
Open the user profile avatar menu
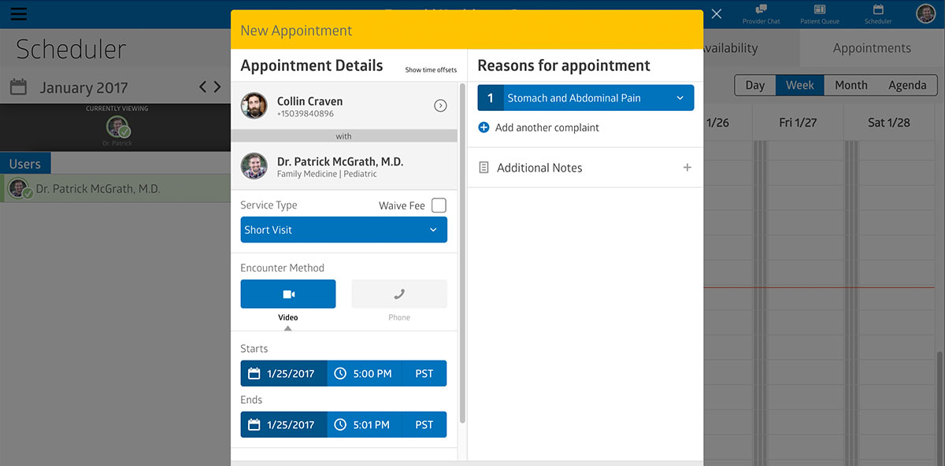(x=925, y=13)
